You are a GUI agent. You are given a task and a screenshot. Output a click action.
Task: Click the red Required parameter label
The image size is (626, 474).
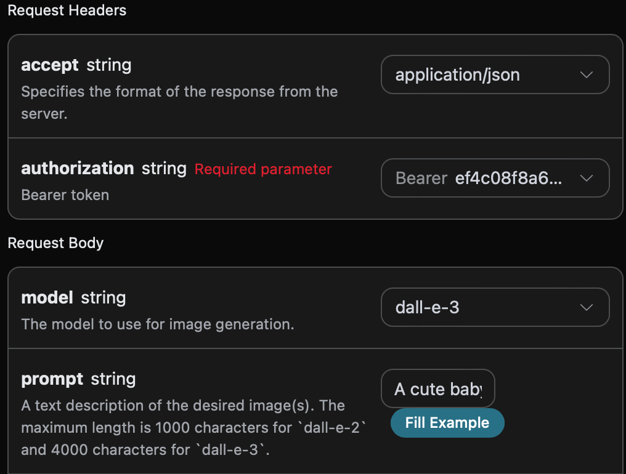tap(263, 169)
